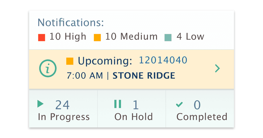Click the Notifications heading
Screen dimensions: 263x138
click(71, 23)
